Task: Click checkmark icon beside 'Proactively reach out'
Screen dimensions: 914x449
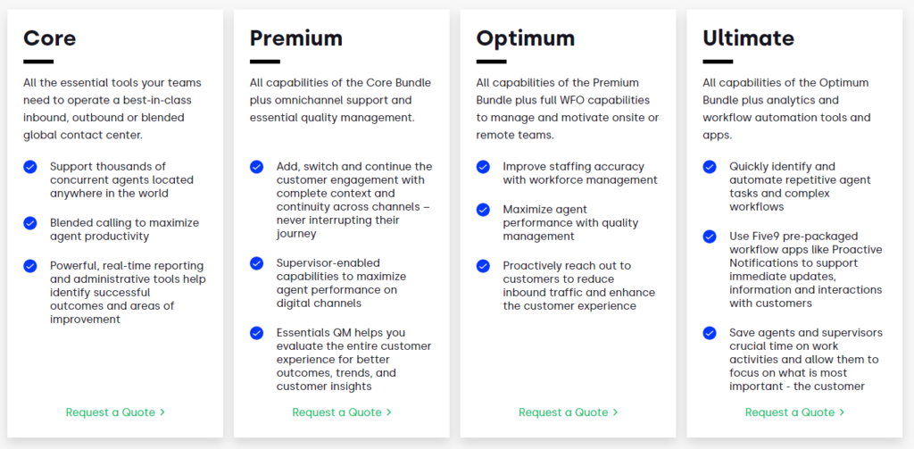Action: (483, 266)
